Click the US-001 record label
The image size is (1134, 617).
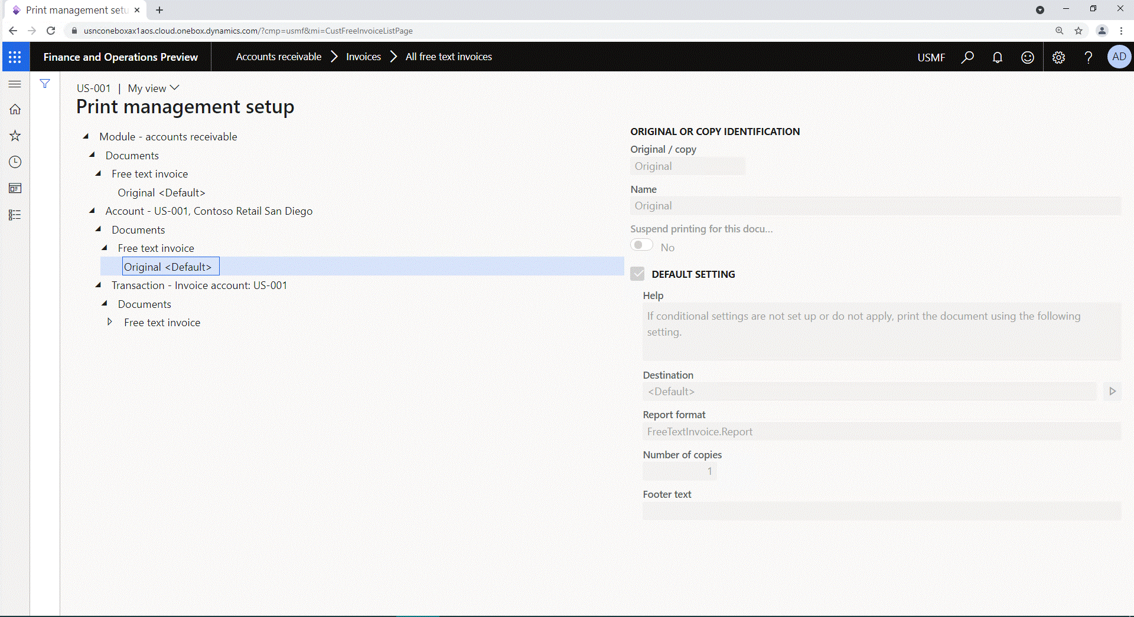(93, 88)
